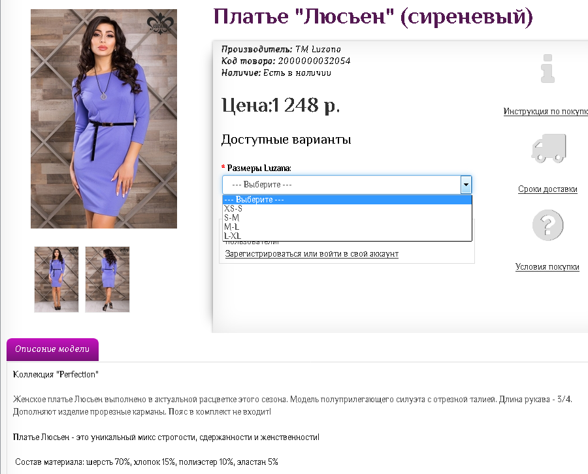588x474 pixels.
Task: Open the 'Условия покупки' link
Action: coord(547,267)
